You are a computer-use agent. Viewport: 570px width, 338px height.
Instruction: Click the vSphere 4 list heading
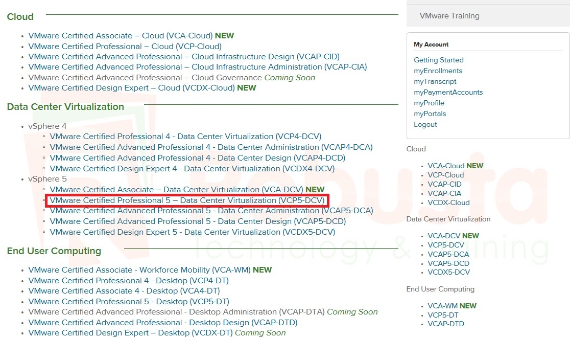pyautogui.click(x=47, y=126)
